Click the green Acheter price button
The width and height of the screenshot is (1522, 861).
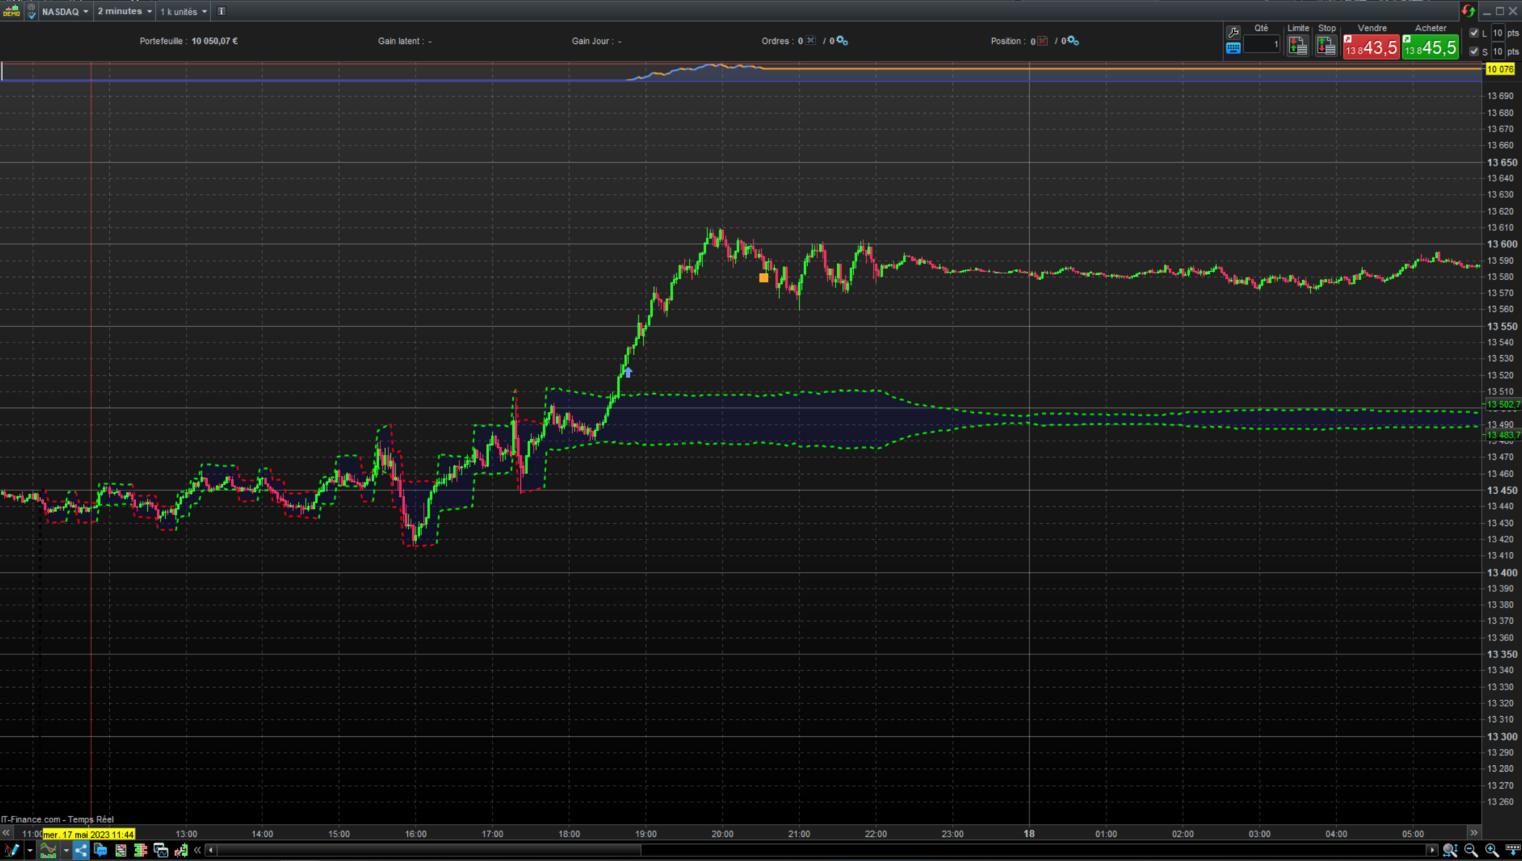1431,47
